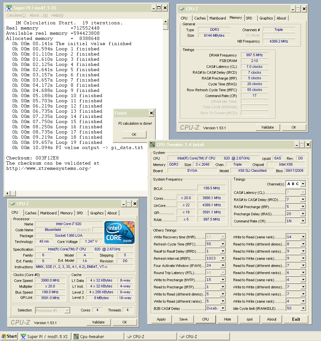Close the Finish dialog
Image resolution: width=321 pixels, height=341 pixels.
pyautogui.click(x=151, y=113)
